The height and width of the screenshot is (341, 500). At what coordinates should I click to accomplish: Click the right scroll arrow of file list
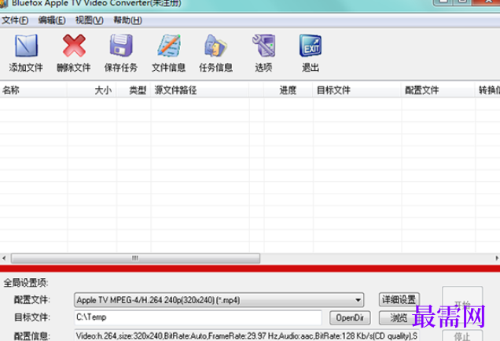(x=497, y=258)
